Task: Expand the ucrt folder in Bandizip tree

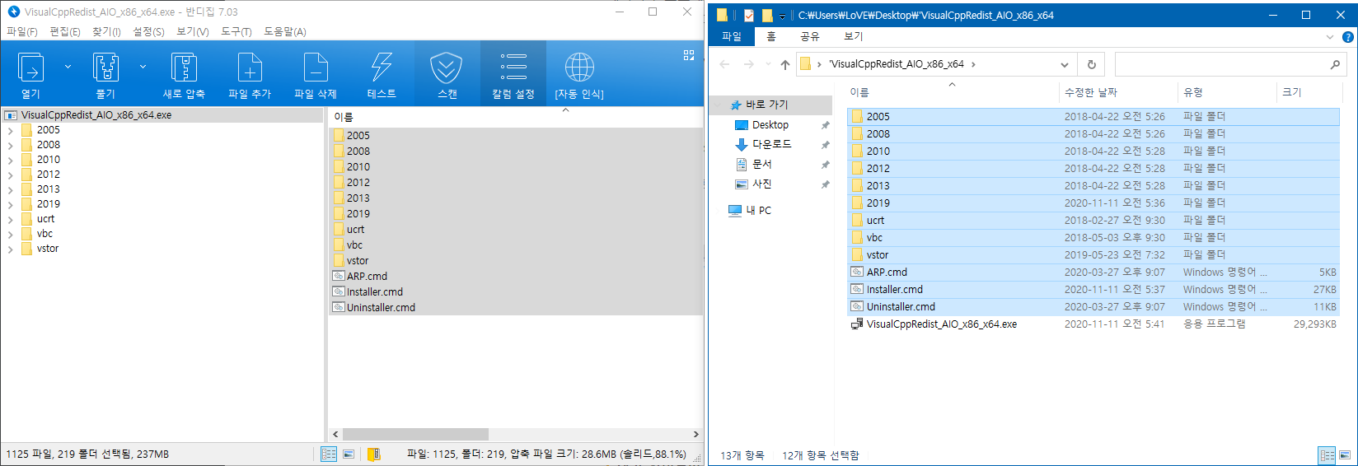Action: [x=10, y=219]
